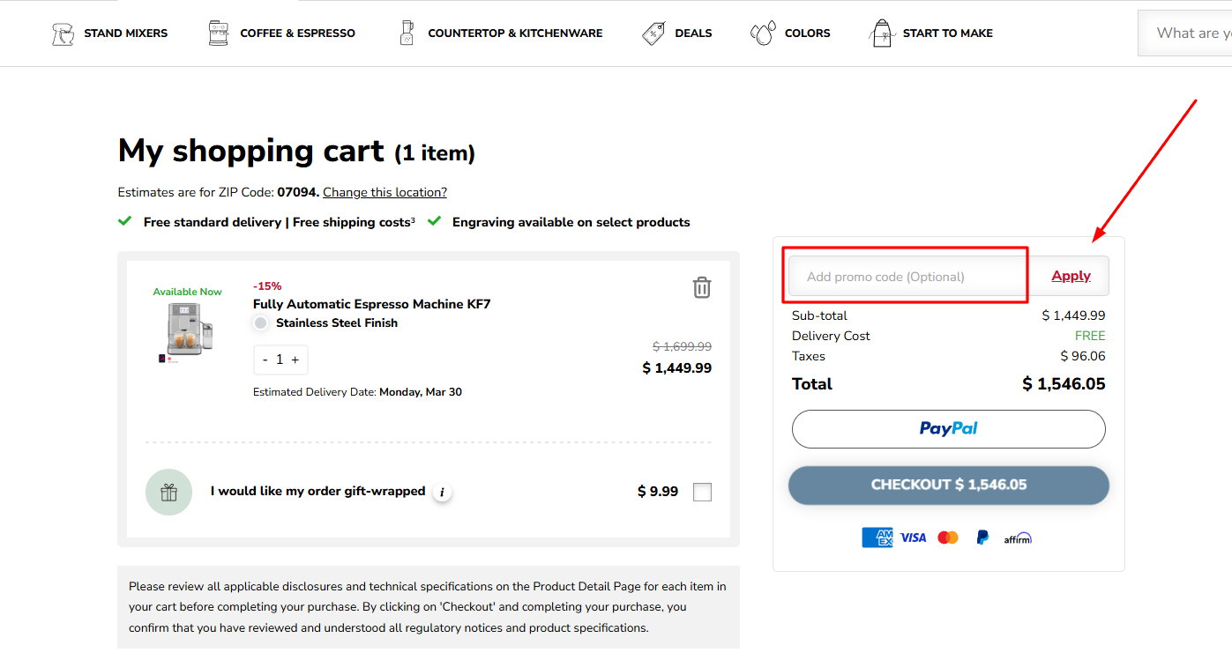Select the Affirm payment icon

pos(1018,538)
